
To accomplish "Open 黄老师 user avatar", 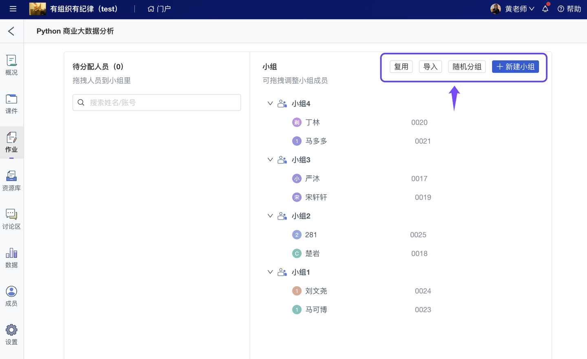I will tap(496, 9).
